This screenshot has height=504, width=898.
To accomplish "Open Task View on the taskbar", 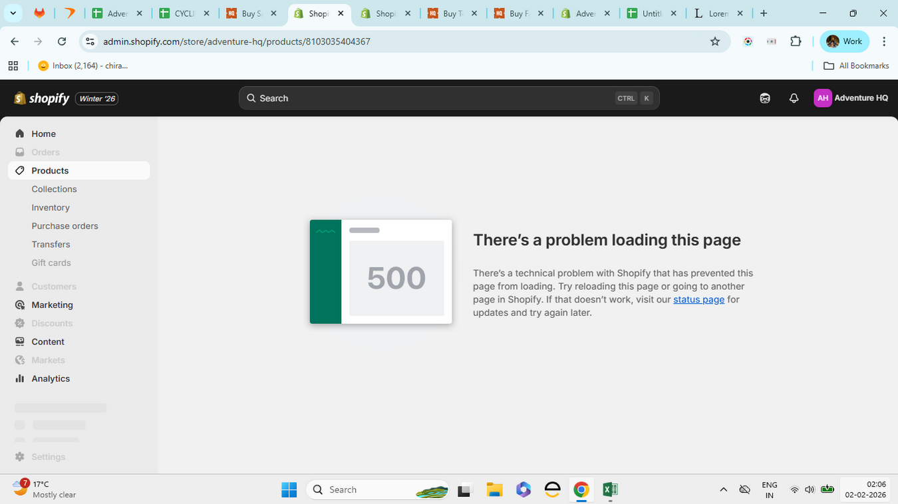I will click(465, 490).
